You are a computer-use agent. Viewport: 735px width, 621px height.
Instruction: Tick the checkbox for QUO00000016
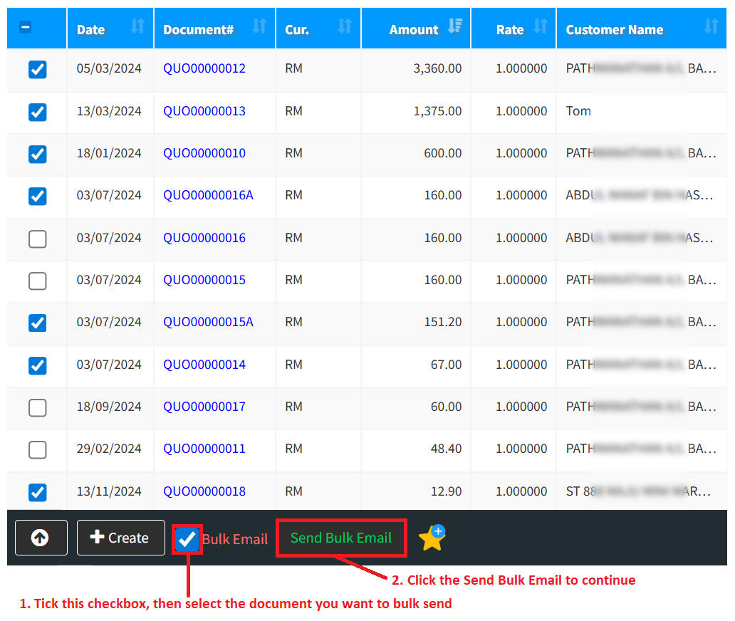pyautogui.click(x=37, y=239)
